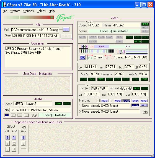Screen dimensions: 155x158
Task: Click the audio CBR indicator
Action: 58,103
